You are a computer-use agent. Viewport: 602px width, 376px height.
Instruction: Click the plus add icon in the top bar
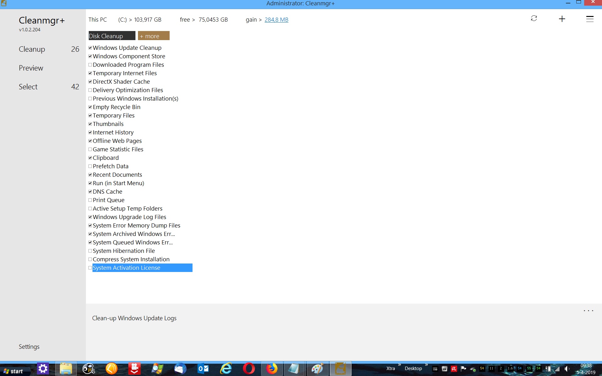562,19
